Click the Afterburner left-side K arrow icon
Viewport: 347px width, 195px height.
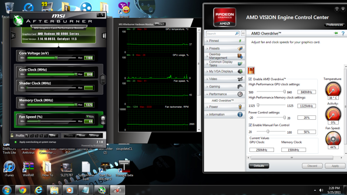tap(13, 35)
